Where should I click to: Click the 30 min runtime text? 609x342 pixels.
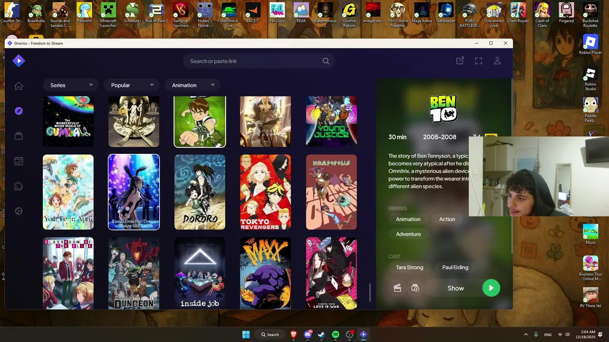pos(397,137)
